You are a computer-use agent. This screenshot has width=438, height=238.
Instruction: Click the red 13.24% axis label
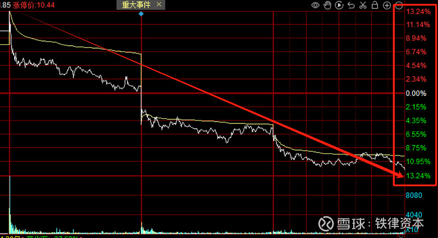pos(418,11)
